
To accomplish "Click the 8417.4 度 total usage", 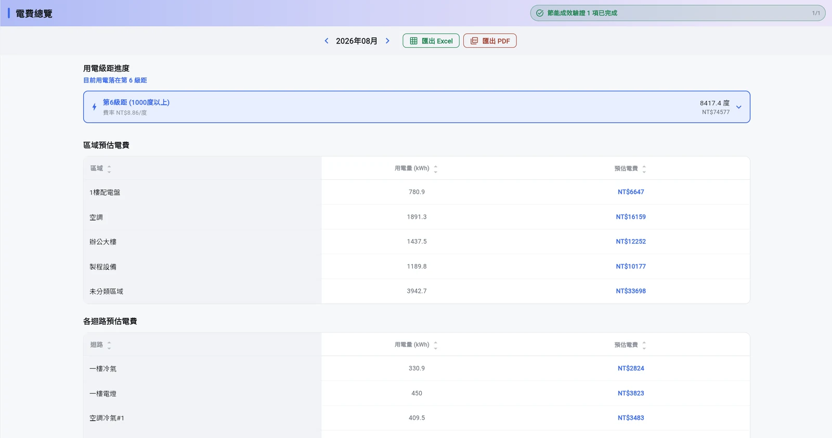I will coord(714,103).
